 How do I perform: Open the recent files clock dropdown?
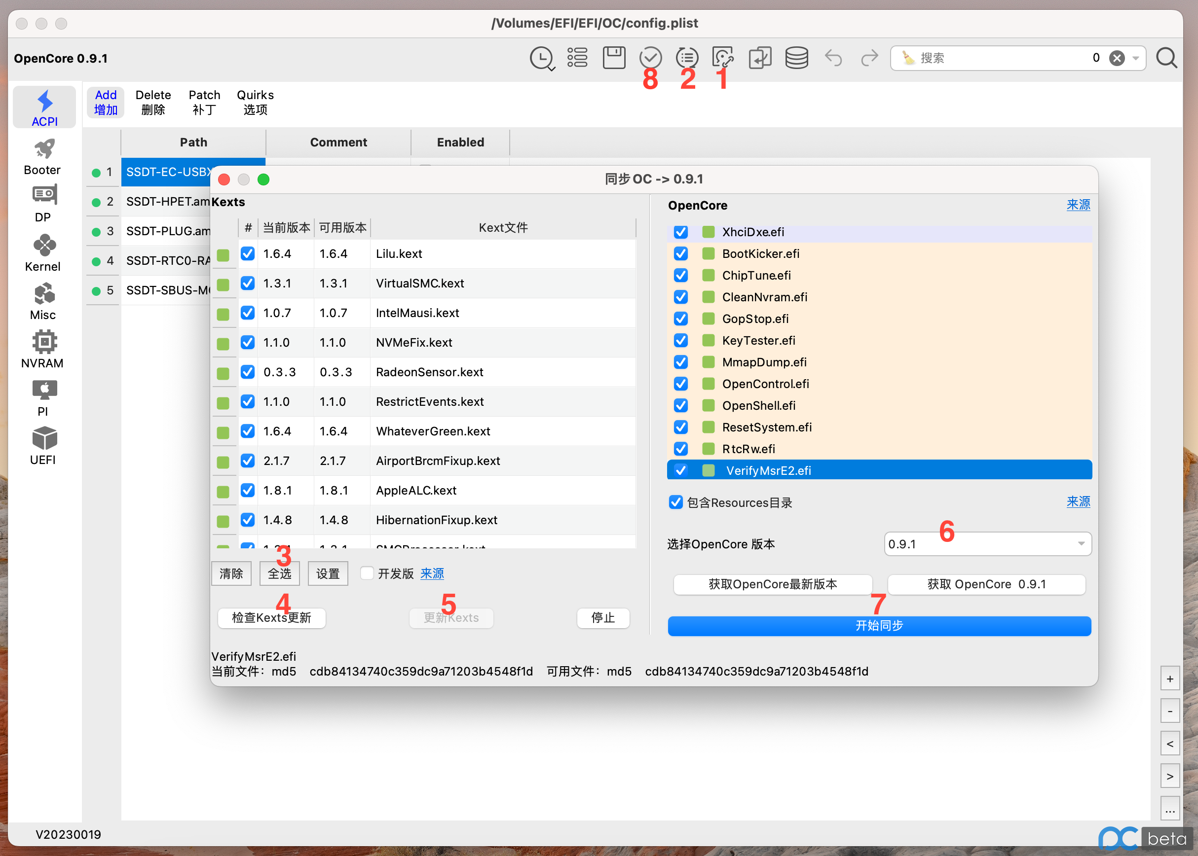[542, 58]
